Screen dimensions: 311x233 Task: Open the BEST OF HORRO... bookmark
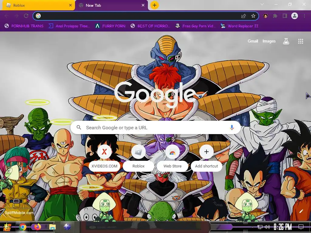[x=150, y=26]
